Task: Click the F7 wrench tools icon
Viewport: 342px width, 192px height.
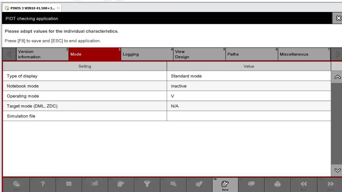Action: point(199,185)
